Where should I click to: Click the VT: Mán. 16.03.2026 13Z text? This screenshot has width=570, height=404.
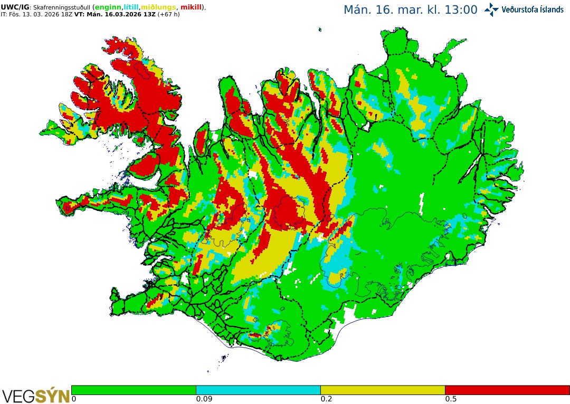click(115, 15)
